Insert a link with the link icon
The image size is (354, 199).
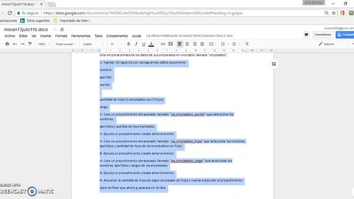[163, 44]
